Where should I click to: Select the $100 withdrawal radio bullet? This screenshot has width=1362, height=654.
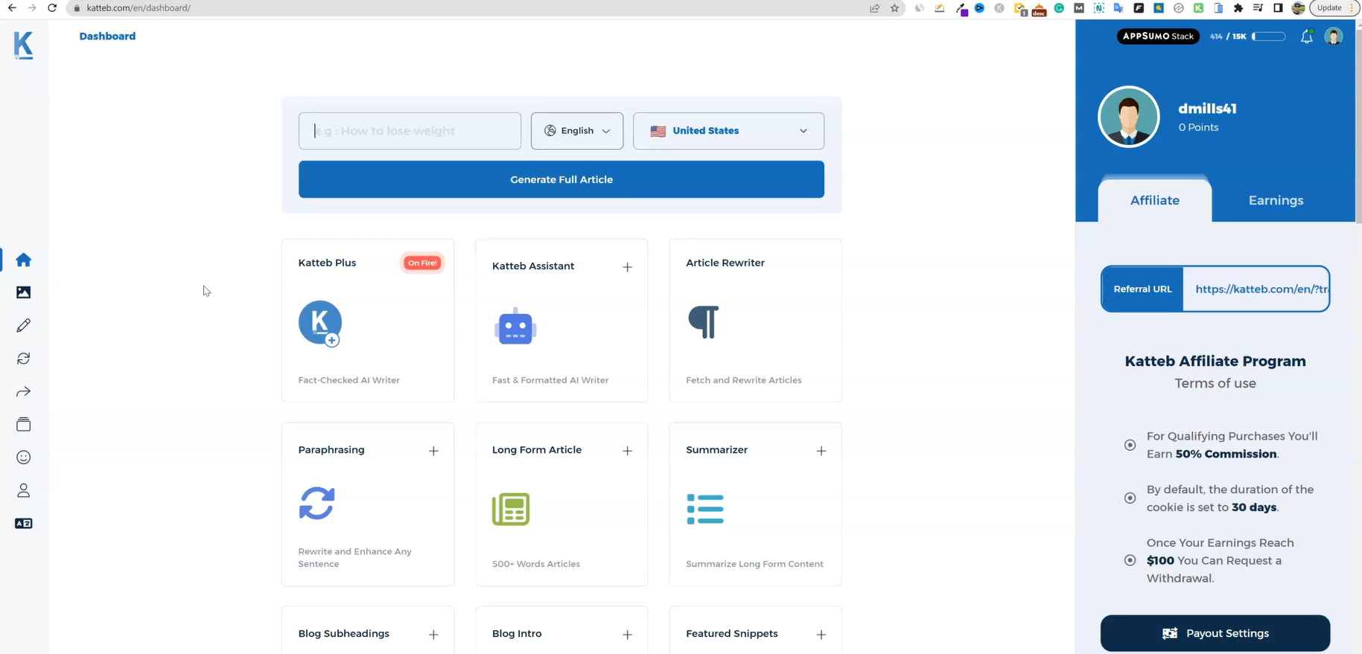click(1130, 560)
